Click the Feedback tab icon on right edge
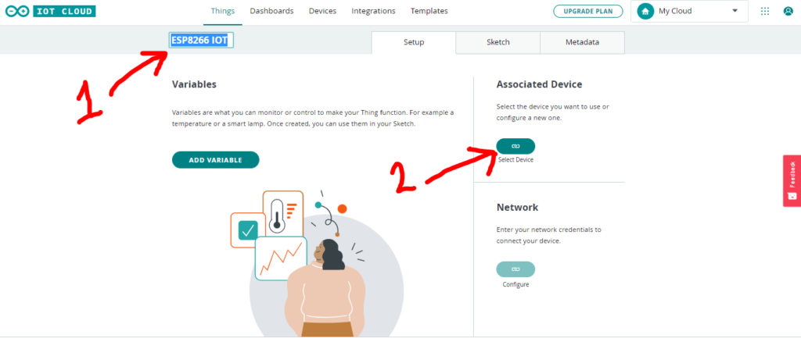Viewport: 801px width, 342px height. pyautogui.click(x=792, y=196)
